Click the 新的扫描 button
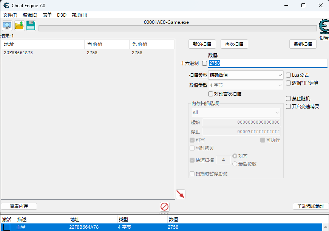329x231 pixels. click(x=202, y=44)
